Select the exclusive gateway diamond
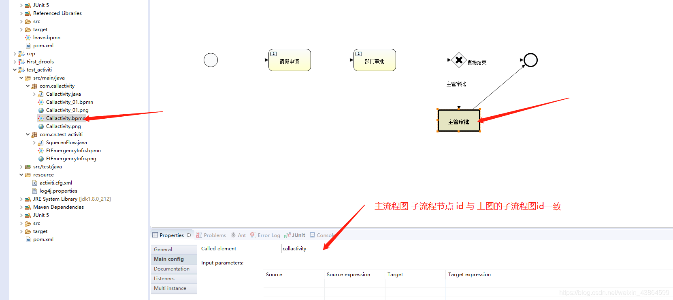The image size is (673, 300). tap(459, 60)
